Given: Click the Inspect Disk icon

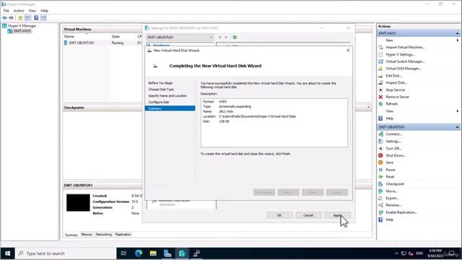Looking at the screenshot, I should [380, 83].
